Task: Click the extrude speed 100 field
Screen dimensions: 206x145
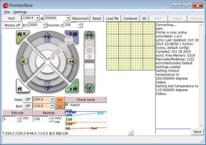Action: tap(41, 119)
